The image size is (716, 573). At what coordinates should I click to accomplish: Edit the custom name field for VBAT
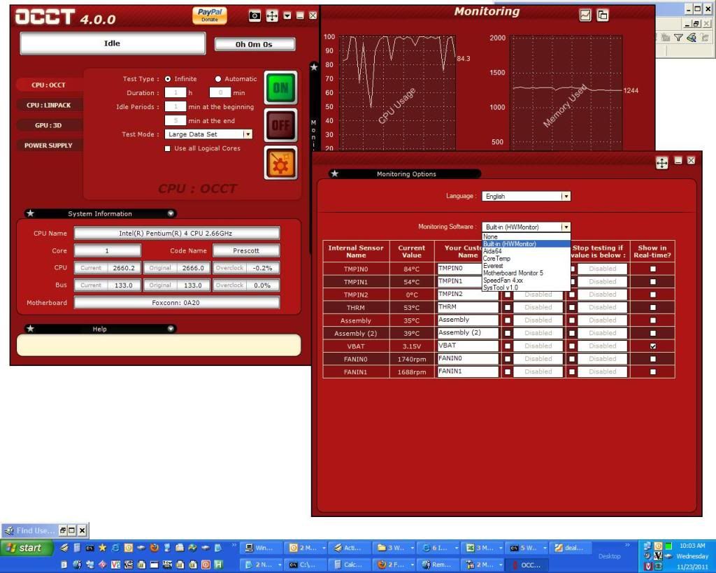pos(468,346)
